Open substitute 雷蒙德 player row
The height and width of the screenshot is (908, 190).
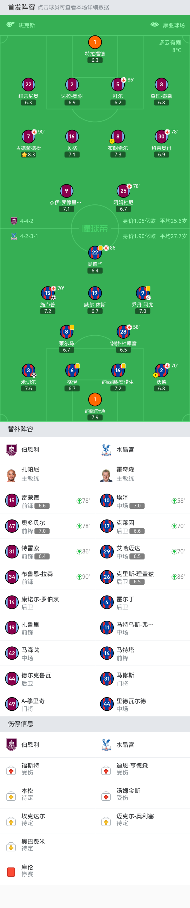point(47,501)
